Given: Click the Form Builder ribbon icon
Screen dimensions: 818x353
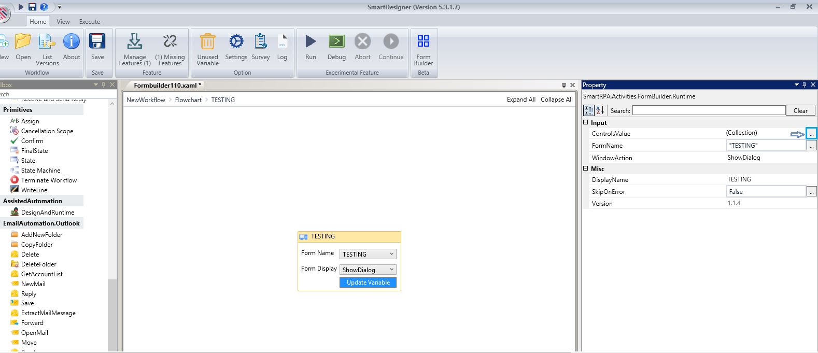Looking at the screenshot, I should pyautogui.click(x=423, y=41).
